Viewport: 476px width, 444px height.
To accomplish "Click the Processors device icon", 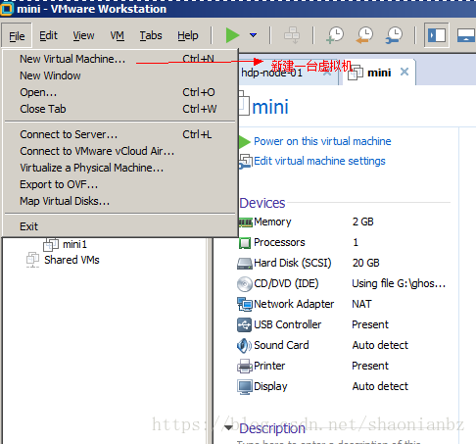I will point(245,243).
